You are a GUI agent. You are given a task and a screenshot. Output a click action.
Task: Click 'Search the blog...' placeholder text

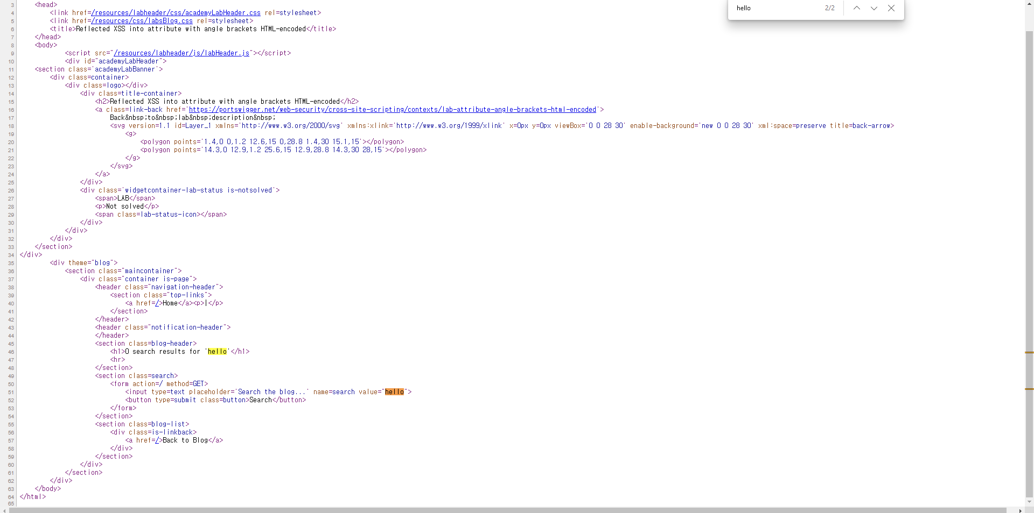(272, 392)
